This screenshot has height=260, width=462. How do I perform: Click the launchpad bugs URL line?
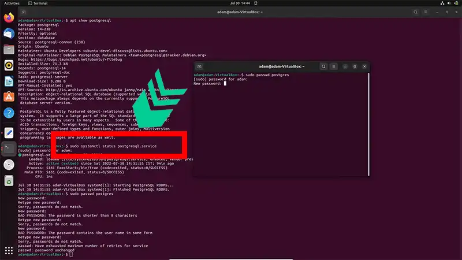point(70,60)
